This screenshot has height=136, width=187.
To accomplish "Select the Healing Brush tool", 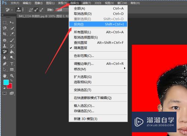I will 4,40.
